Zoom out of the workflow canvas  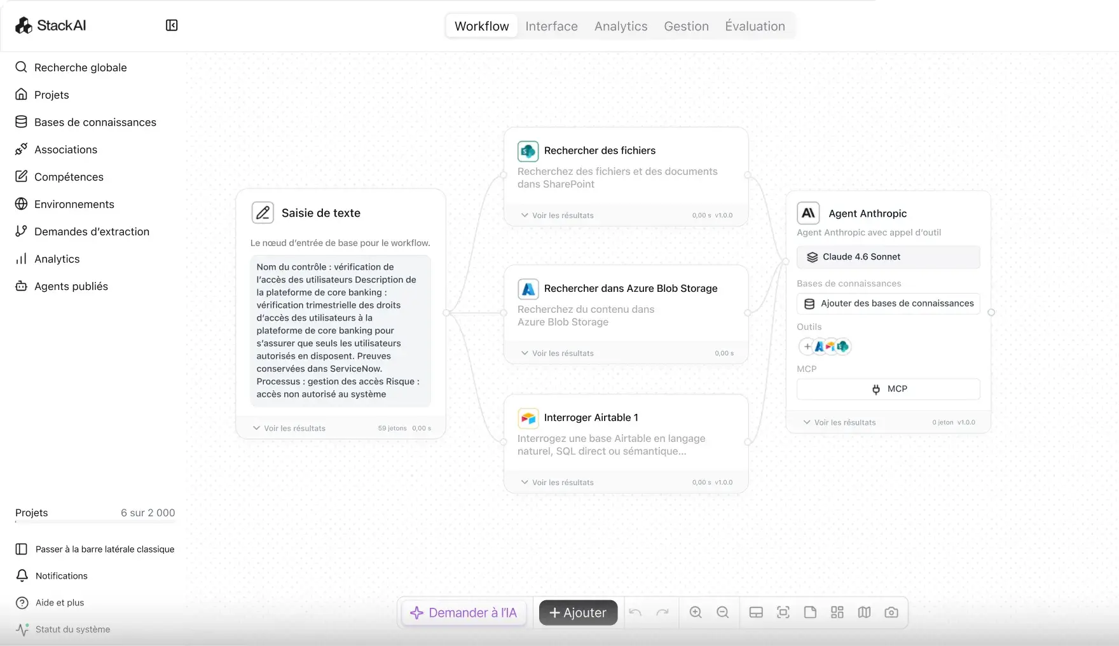tap(723, 612)
